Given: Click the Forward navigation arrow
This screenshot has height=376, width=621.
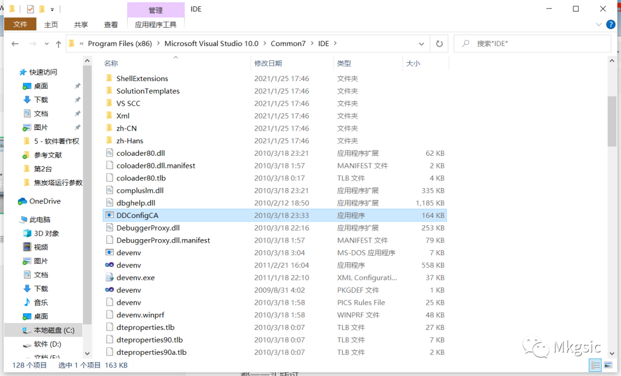Looking at the screenshot, I should point(33,44).
